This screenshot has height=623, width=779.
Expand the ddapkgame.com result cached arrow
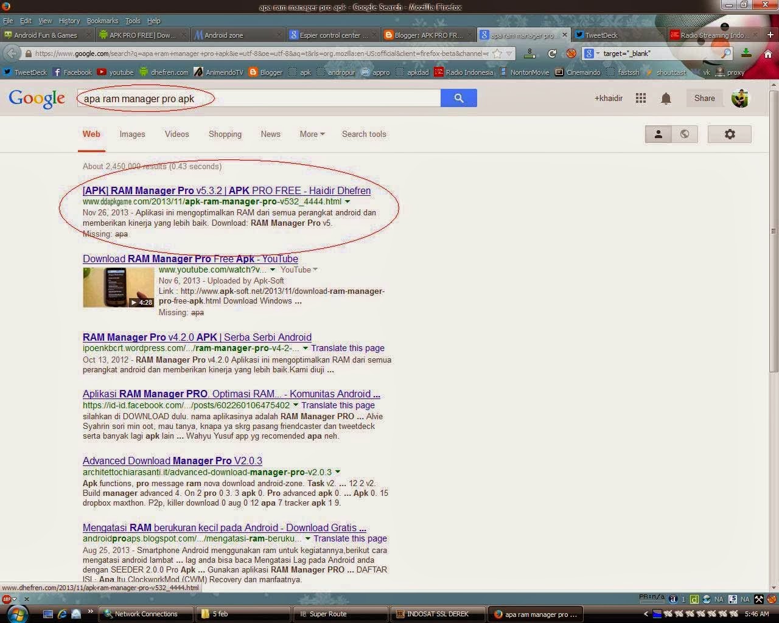tap(348, 201)
